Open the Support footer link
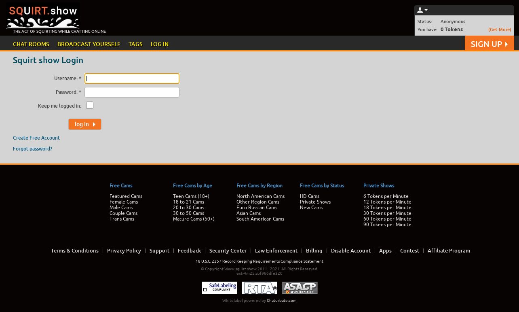The image size is (519, 312). click(159, 250)
